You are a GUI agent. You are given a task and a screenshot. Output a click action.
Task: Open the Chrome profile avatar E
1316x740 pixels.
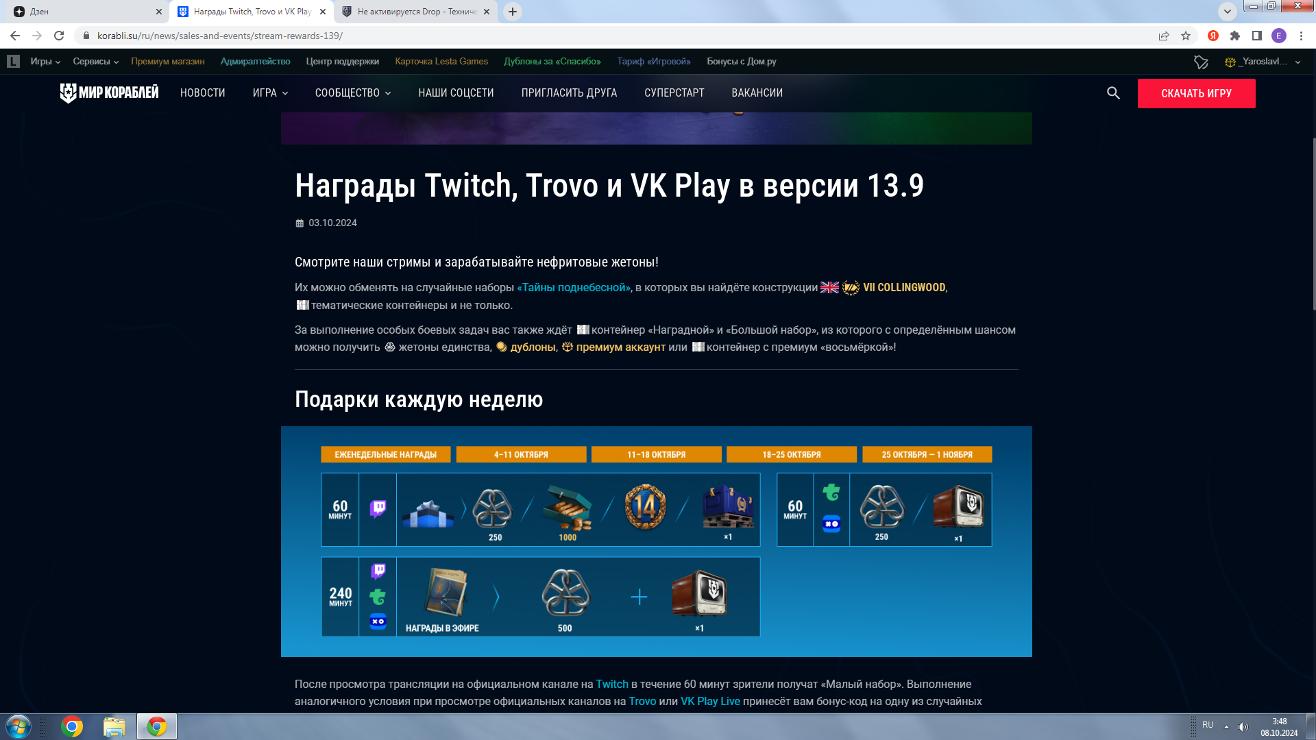point(1279,36)
